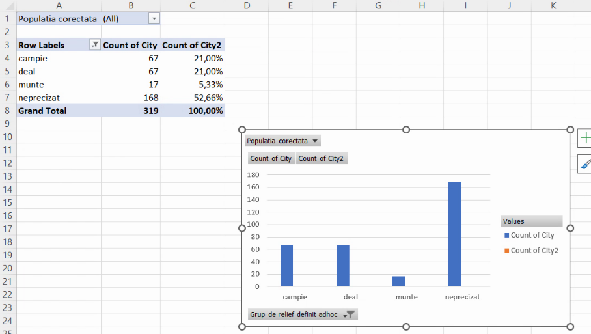Viewport: 591px width, 334px height.
Task: Select column header D
Action: click(x=247, y=5)
